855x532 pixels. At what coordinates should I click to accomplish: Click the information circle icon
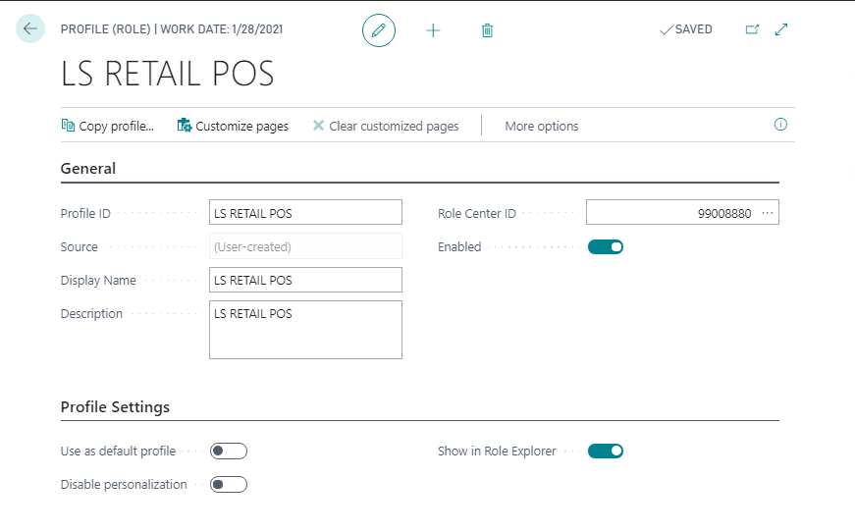click(781, 125)
